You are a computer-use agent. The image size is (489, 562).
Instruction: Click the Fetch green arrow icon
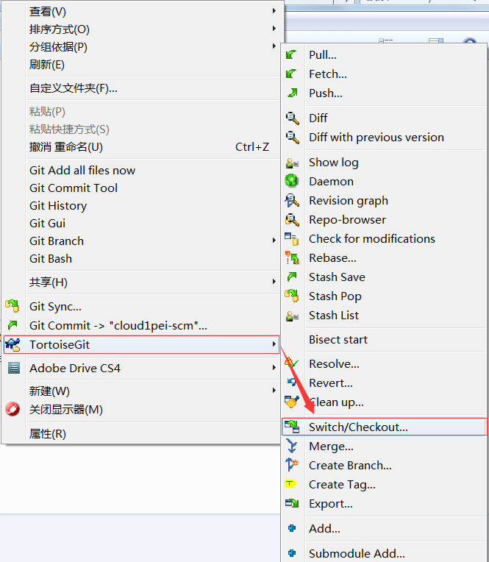pyautogui.click(x=291, y=74)
